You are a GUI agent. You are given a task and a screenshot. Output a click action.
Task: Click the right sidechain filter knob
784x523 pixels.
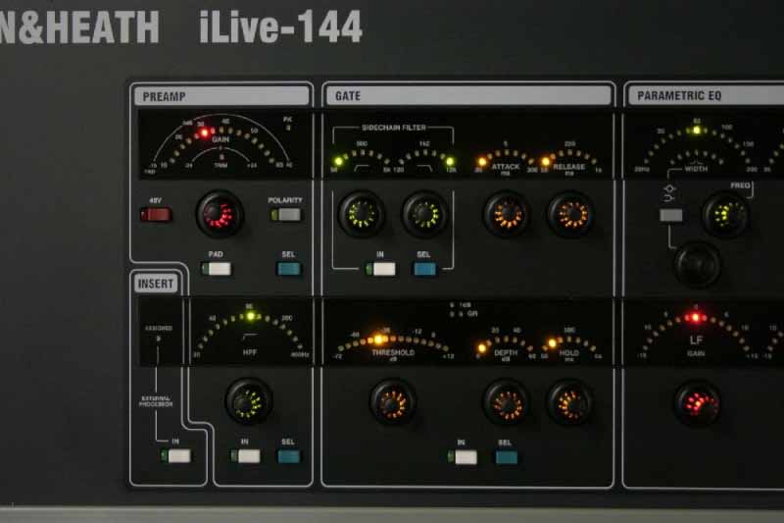click(424, 214)
